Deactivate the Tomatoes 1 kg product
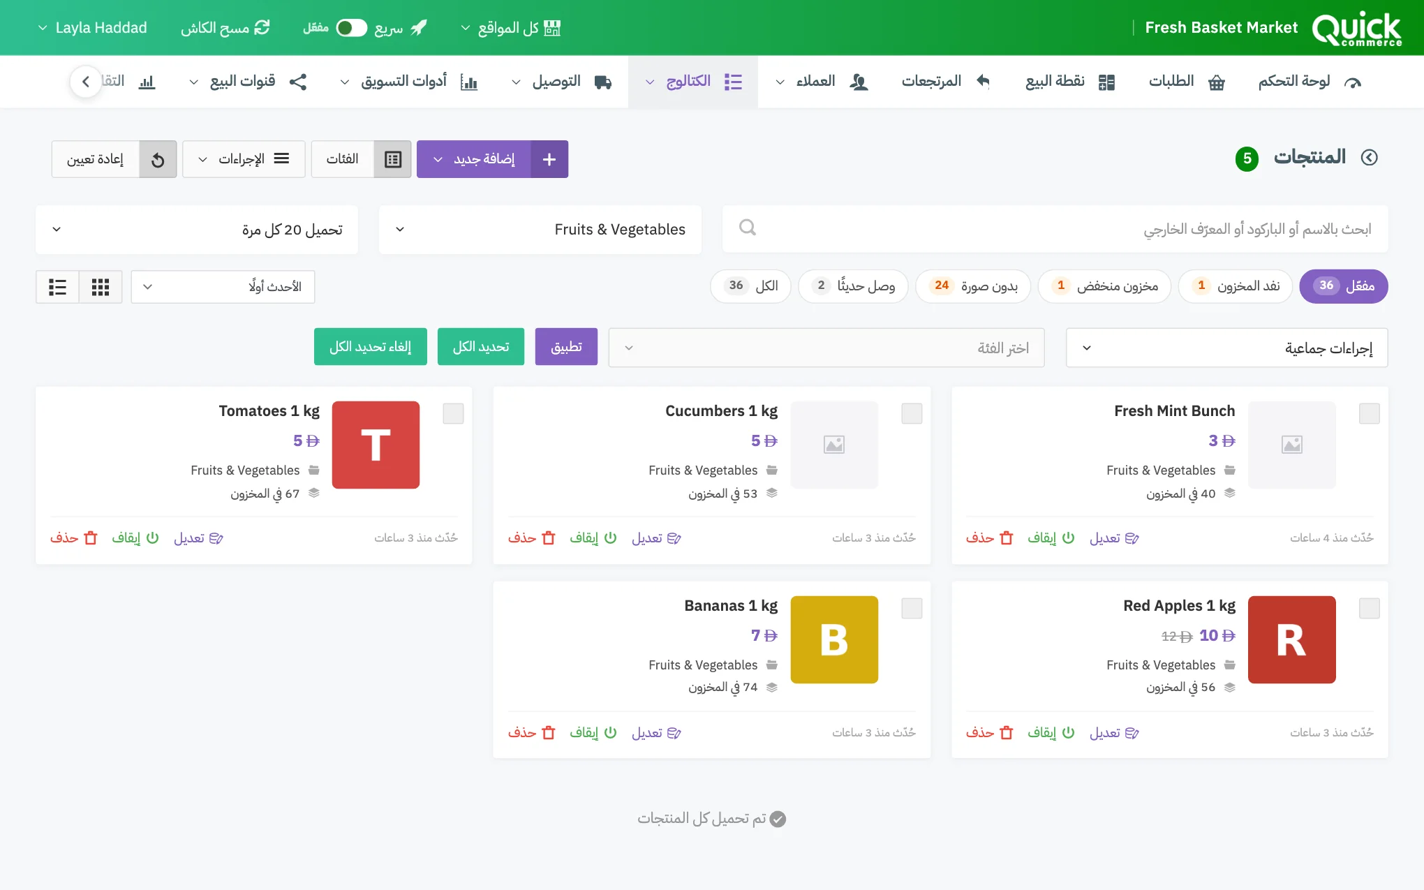 coord(135,537)
